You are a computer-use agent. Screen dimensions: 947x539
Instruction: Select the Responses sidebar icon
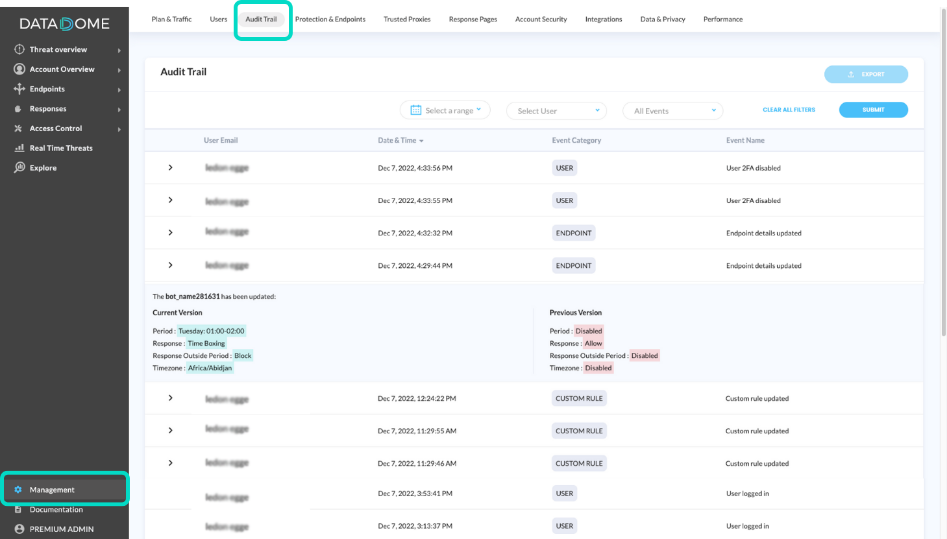coord(19,108)
